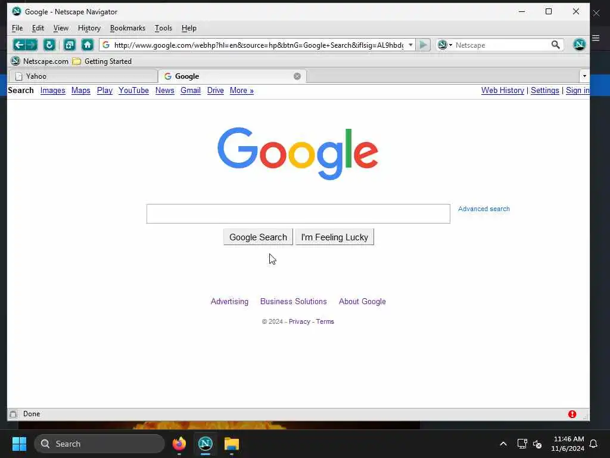Go to the home page icon

point(87,45)
